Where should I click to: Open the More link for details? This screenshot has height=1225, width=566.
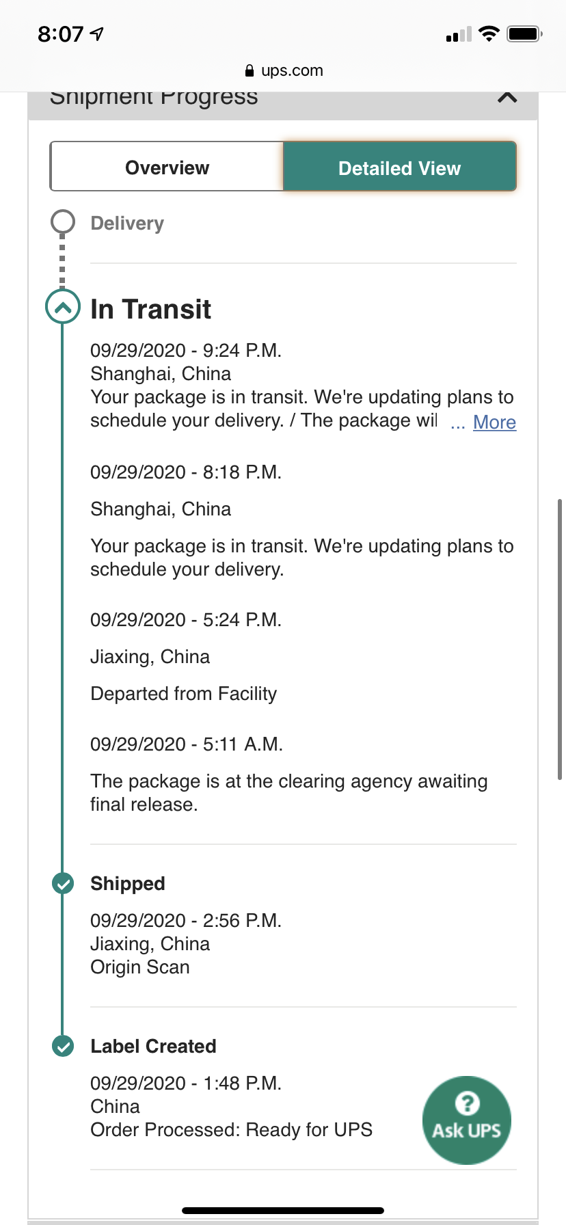click(494, 422)
